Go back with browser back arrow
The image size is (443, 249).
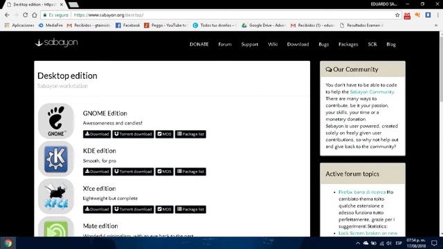7,15
